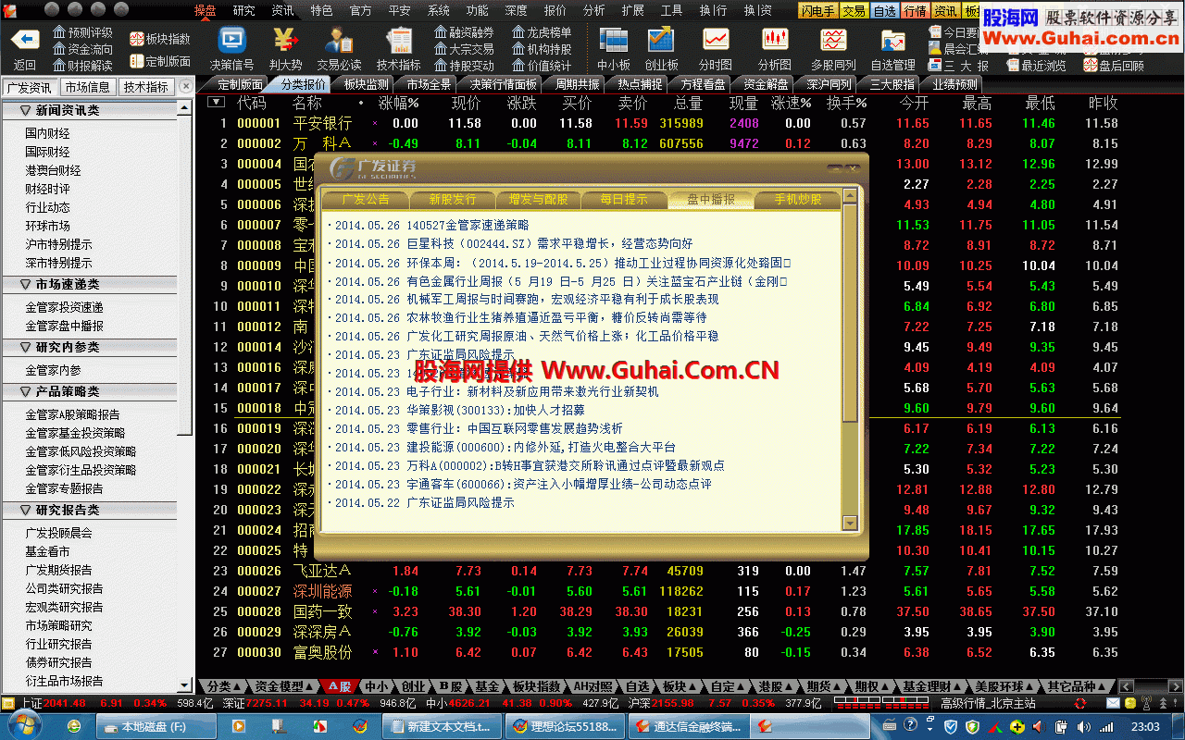1185x740 pixels.
Task: Open news link 华策影视(300133):加快人才招募
Action: coord(495,410)
